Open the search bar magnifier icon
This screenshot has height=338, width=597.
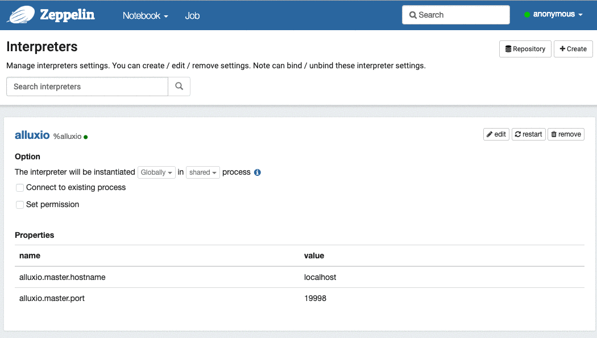[x=412, y=14]
